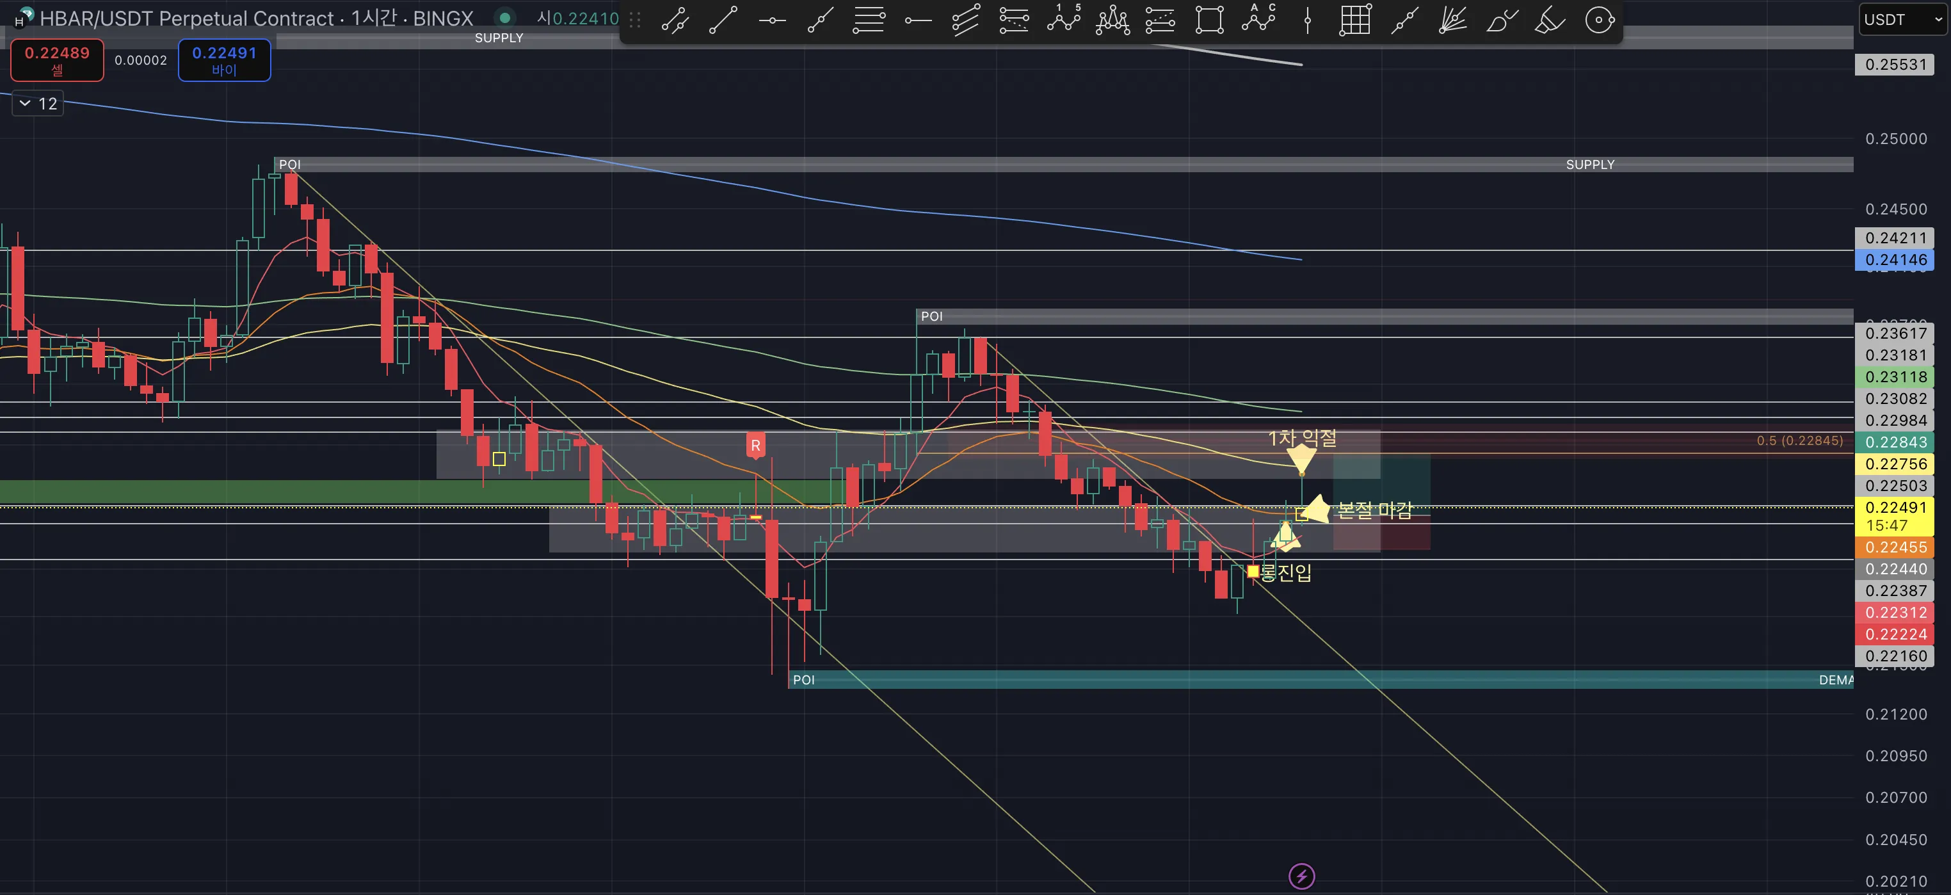This screenshot has width=1951, height=895.
Task: Grab the favorites toolbar drag handle
Action: [635, 20]
